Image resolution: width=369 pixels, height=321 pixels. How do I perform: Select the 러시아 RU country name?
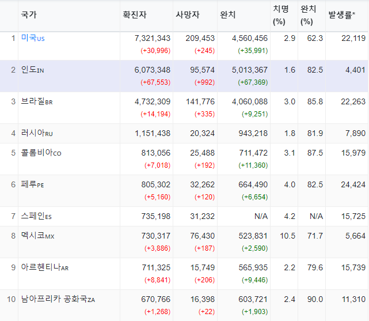[x=37, y=133]
